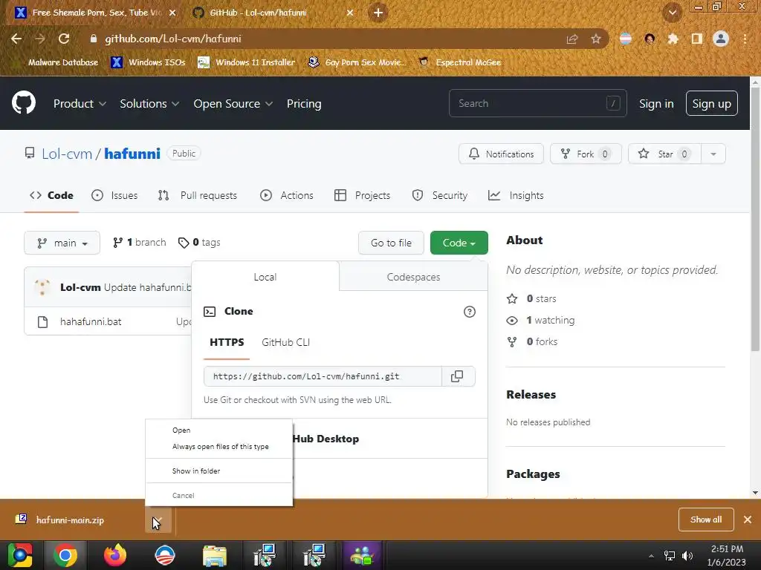The height and width of the screenshot is (570, 761).
Task: Toggle the green Code dropdown button
Action: coord(459,243)
